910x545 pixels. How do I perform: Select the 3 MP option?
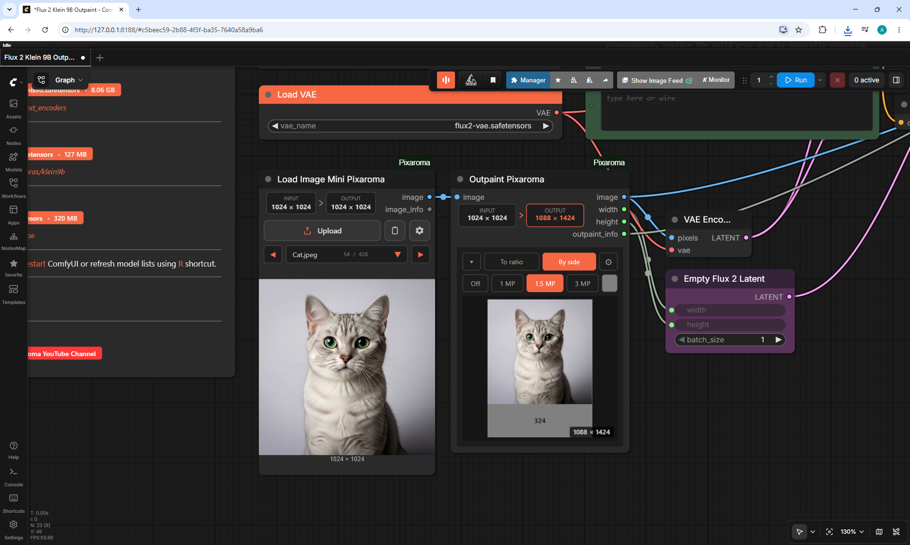[x=582, y=284]
